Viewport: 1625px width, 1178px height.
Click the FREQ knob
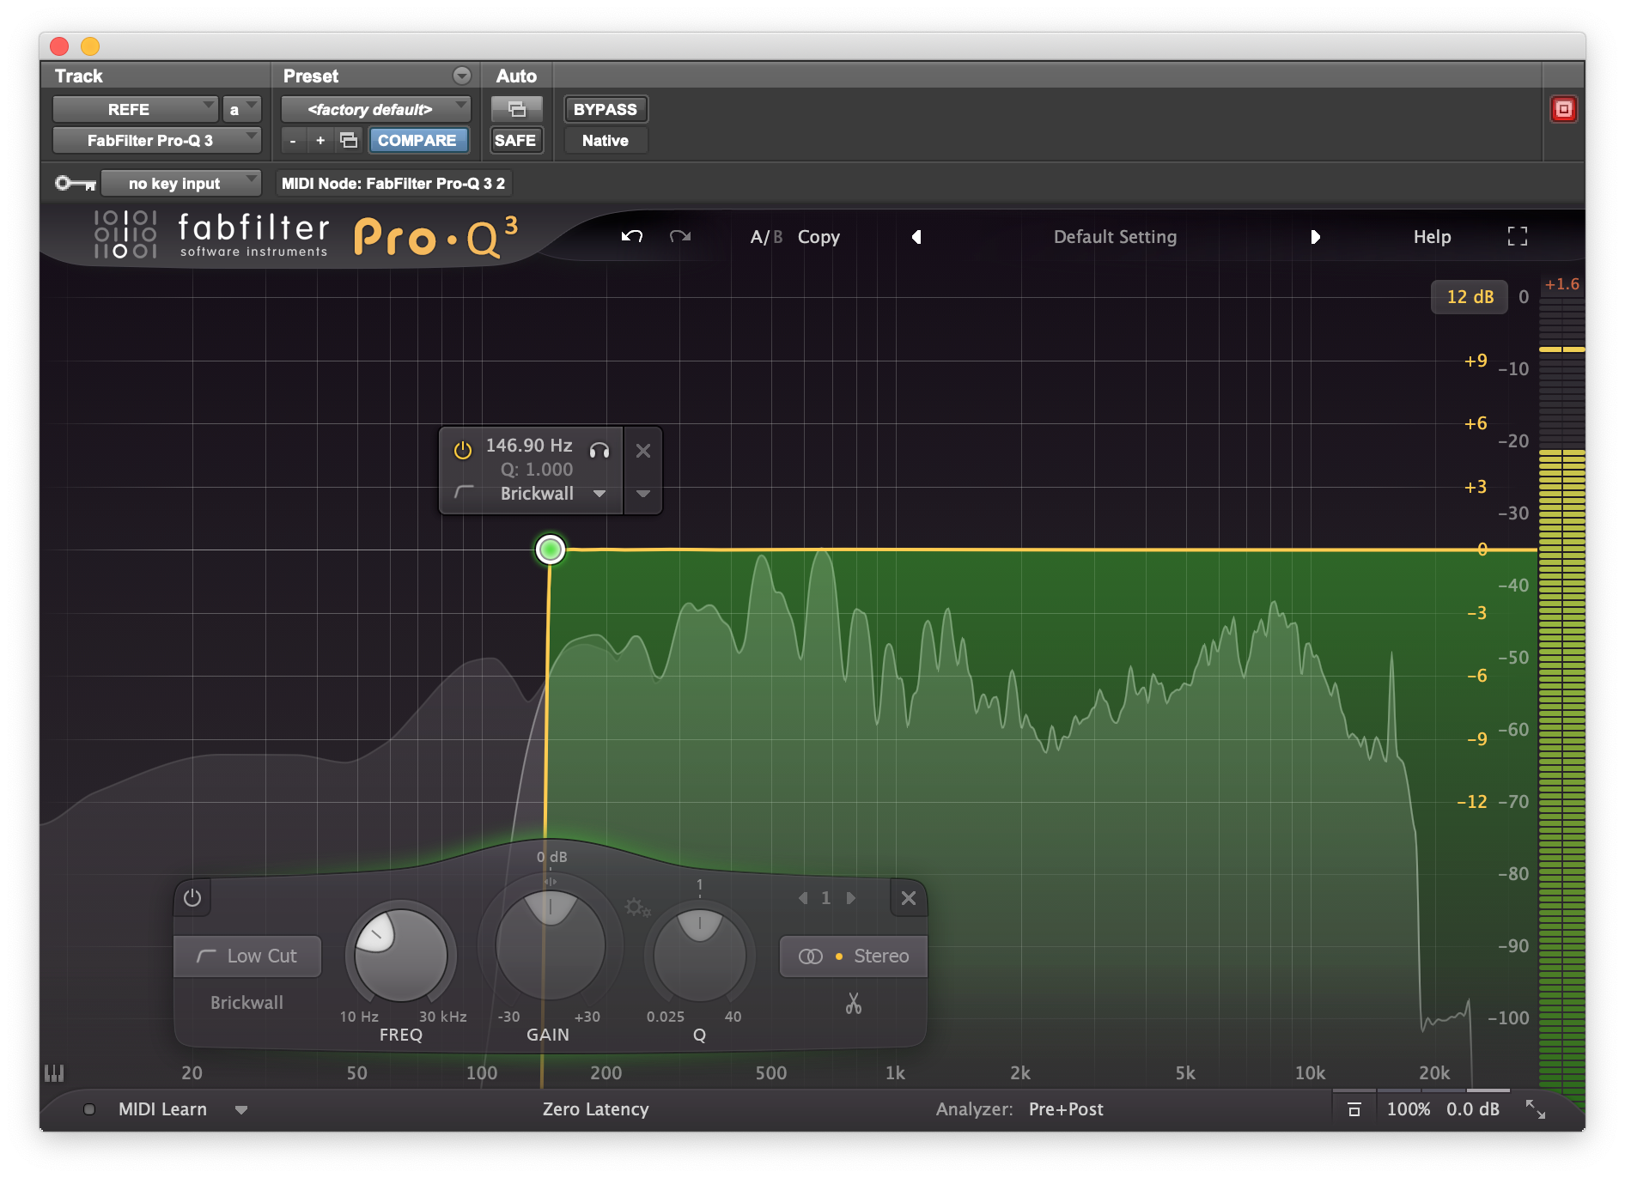coord(400,956)
